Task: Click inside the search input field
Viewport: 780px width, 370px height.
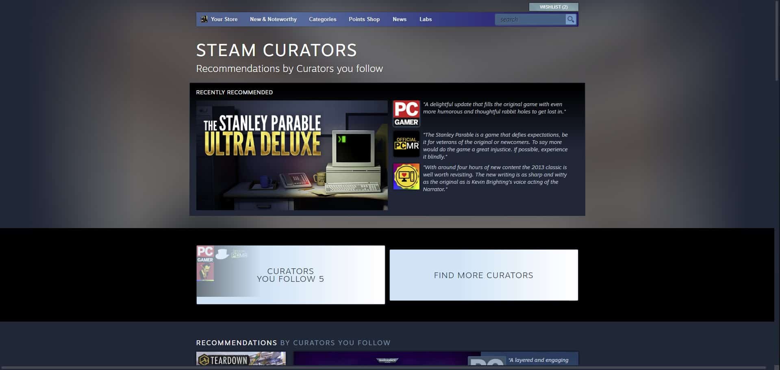Action: [528, 19]
